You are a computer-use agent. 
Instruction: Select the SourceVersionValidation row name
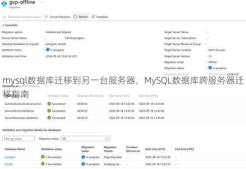19,111
